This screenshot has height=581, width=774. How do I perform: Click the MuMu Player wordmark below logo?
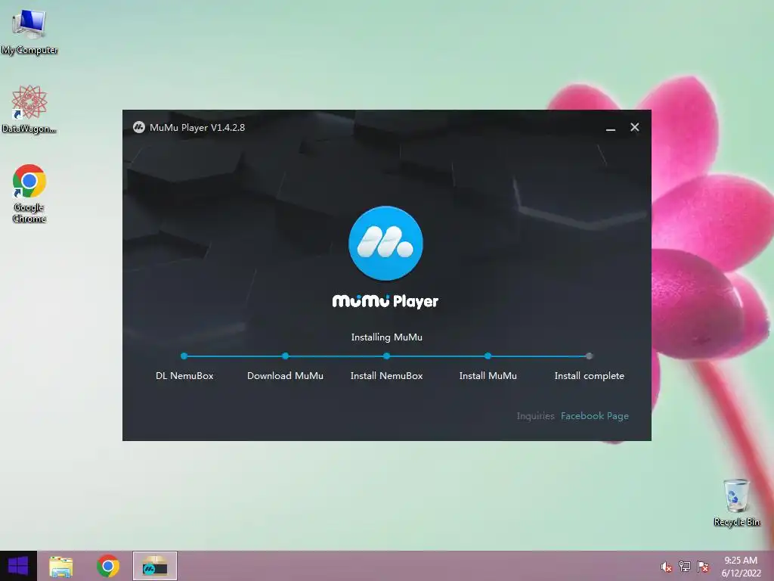point(385,301)
